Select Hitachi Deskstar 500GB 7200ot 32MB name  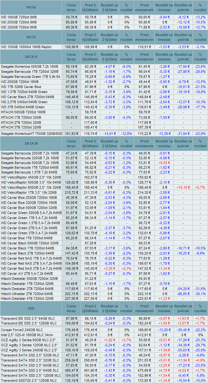tap(29, 279)
